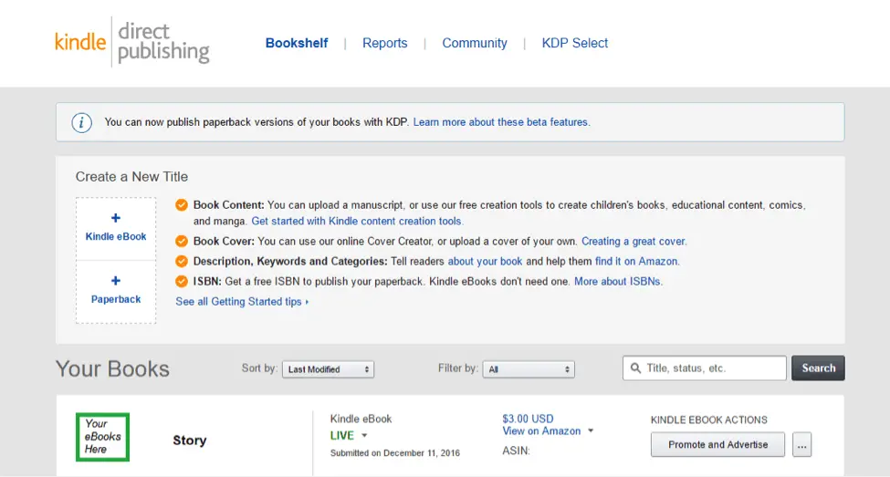
Task: Follow the Creating a great cover link
Action: point(634,242)
